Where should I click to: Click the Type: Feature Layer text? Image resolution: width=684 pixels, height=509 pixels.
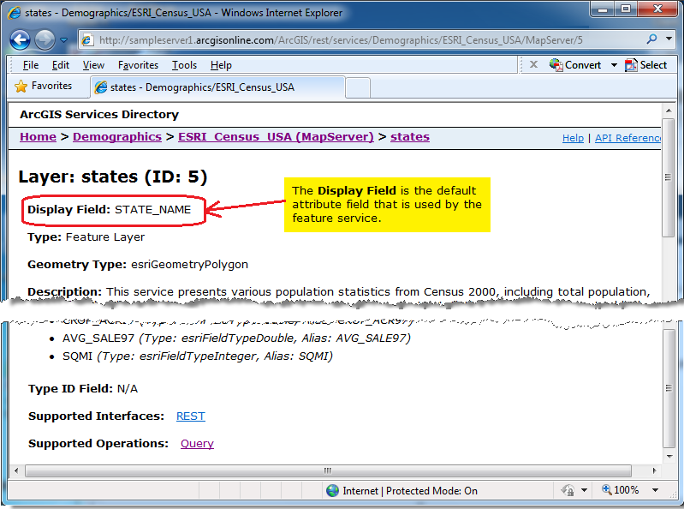[86, 237]
